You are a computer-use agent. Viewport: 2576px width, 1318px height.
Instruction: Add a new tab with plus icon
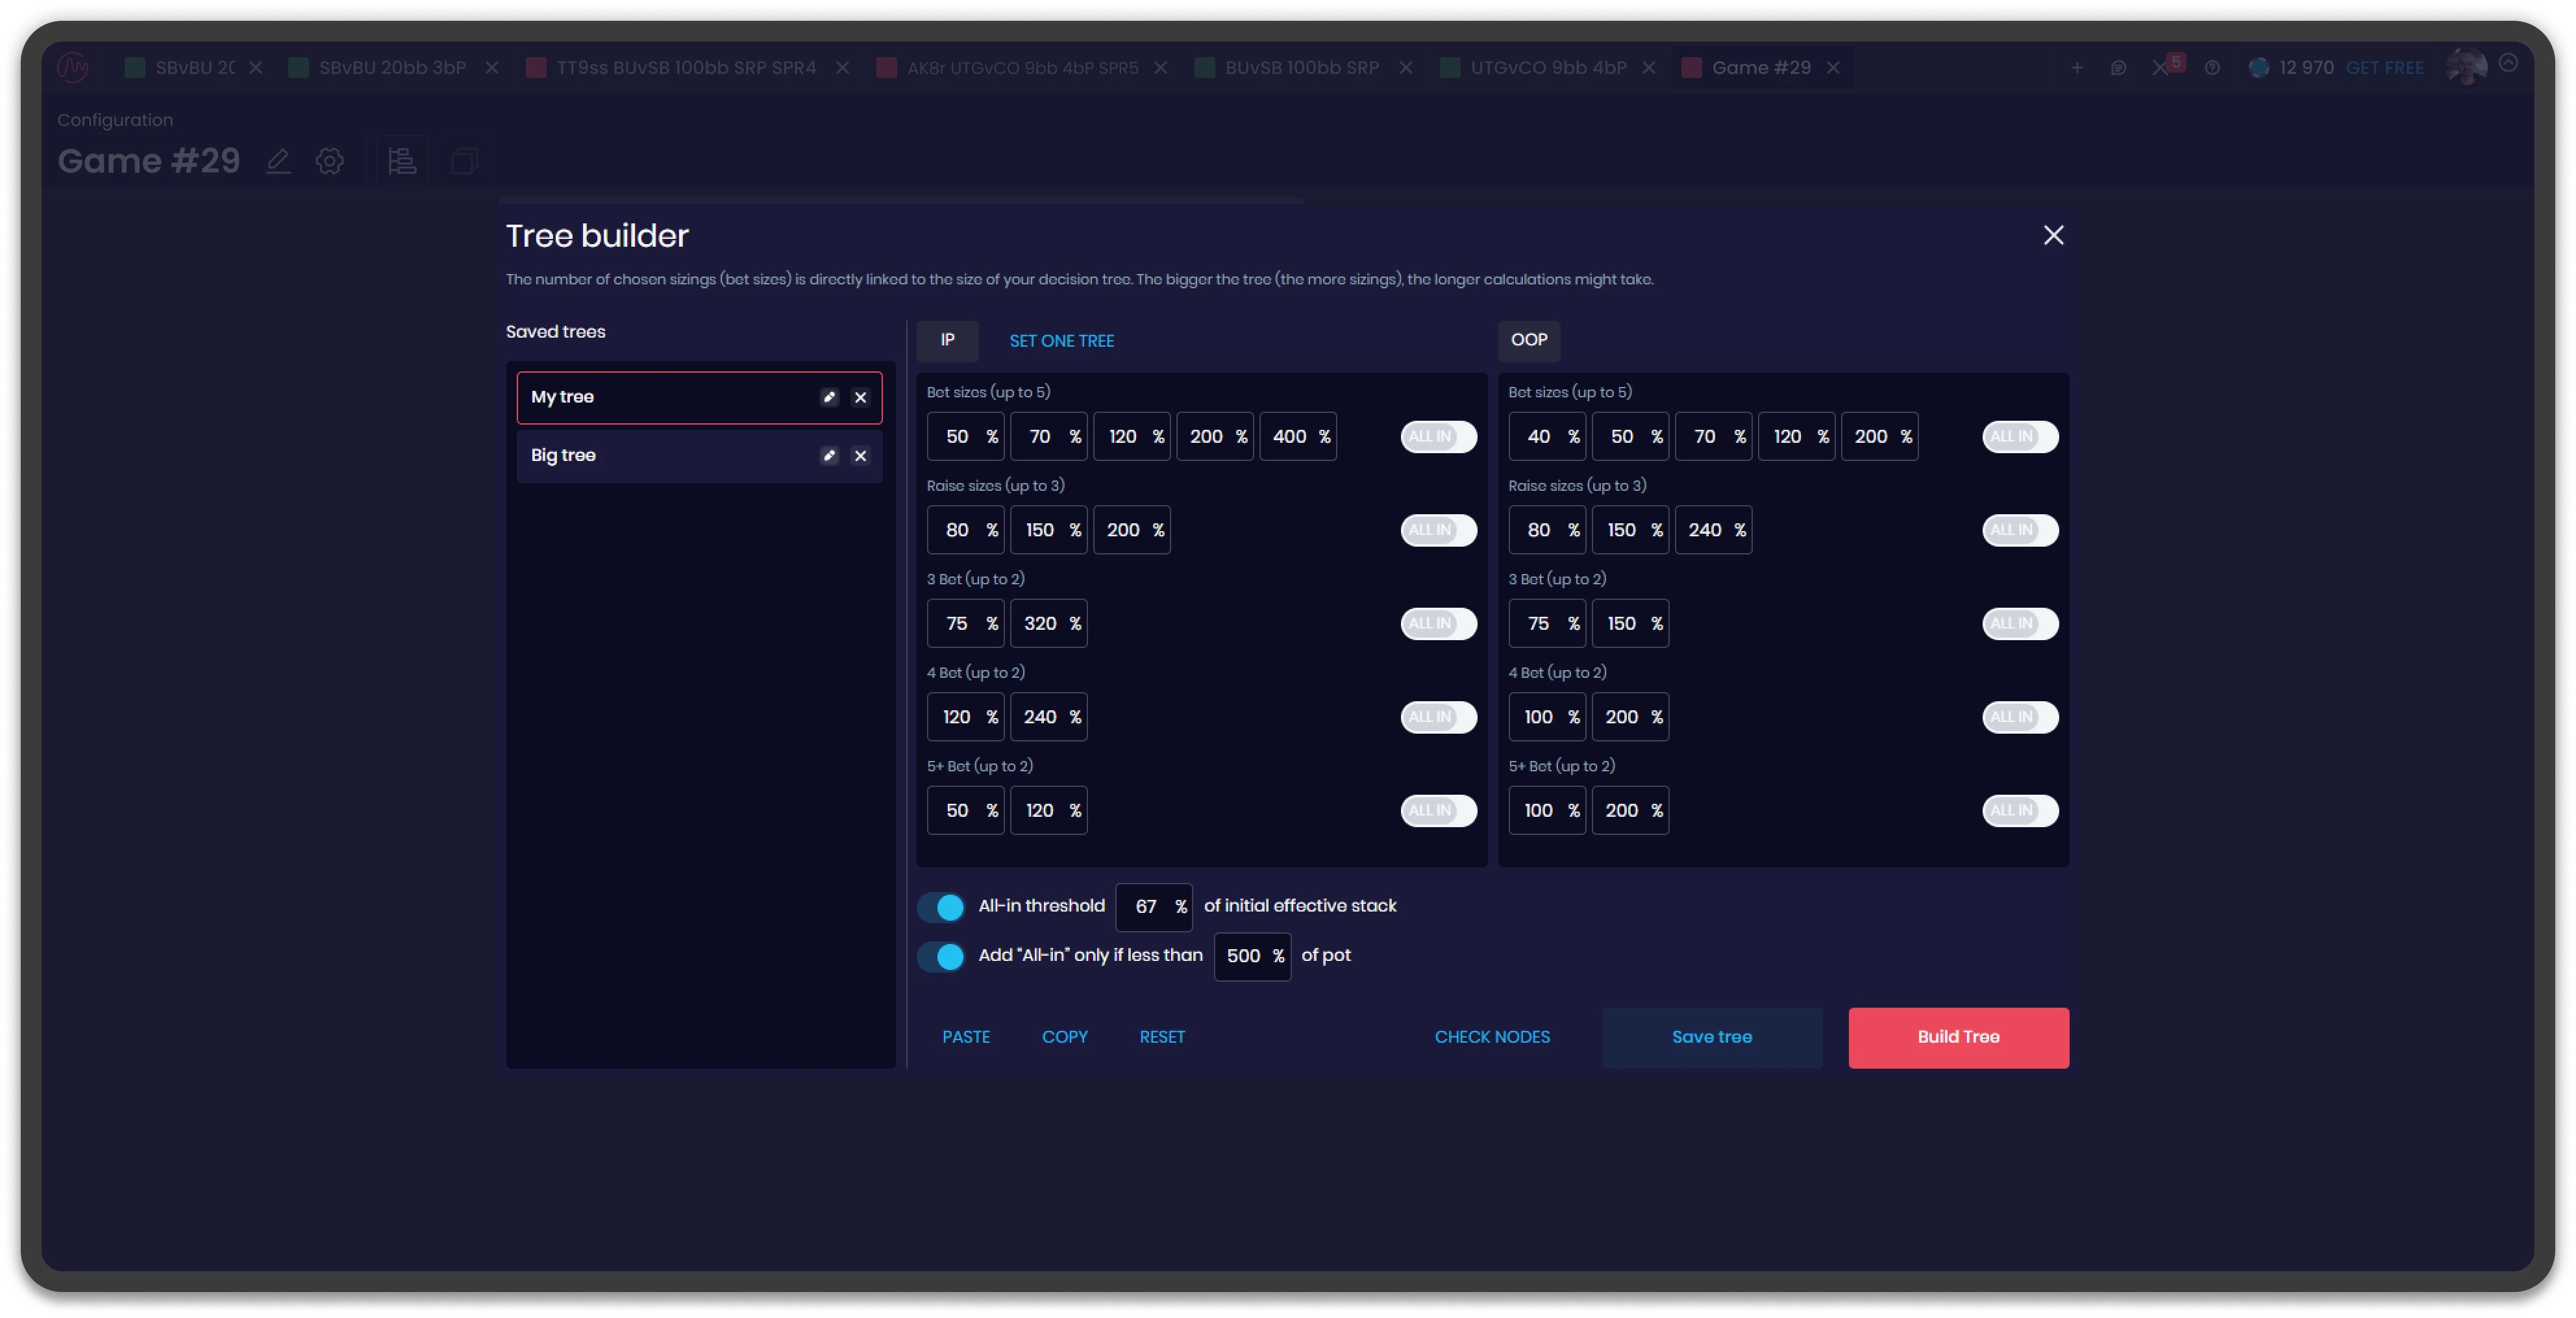[x=2077, y=68]
